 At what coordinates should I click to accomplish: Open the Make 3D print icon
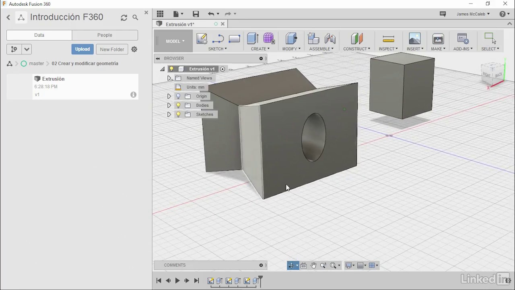[438, 39]
